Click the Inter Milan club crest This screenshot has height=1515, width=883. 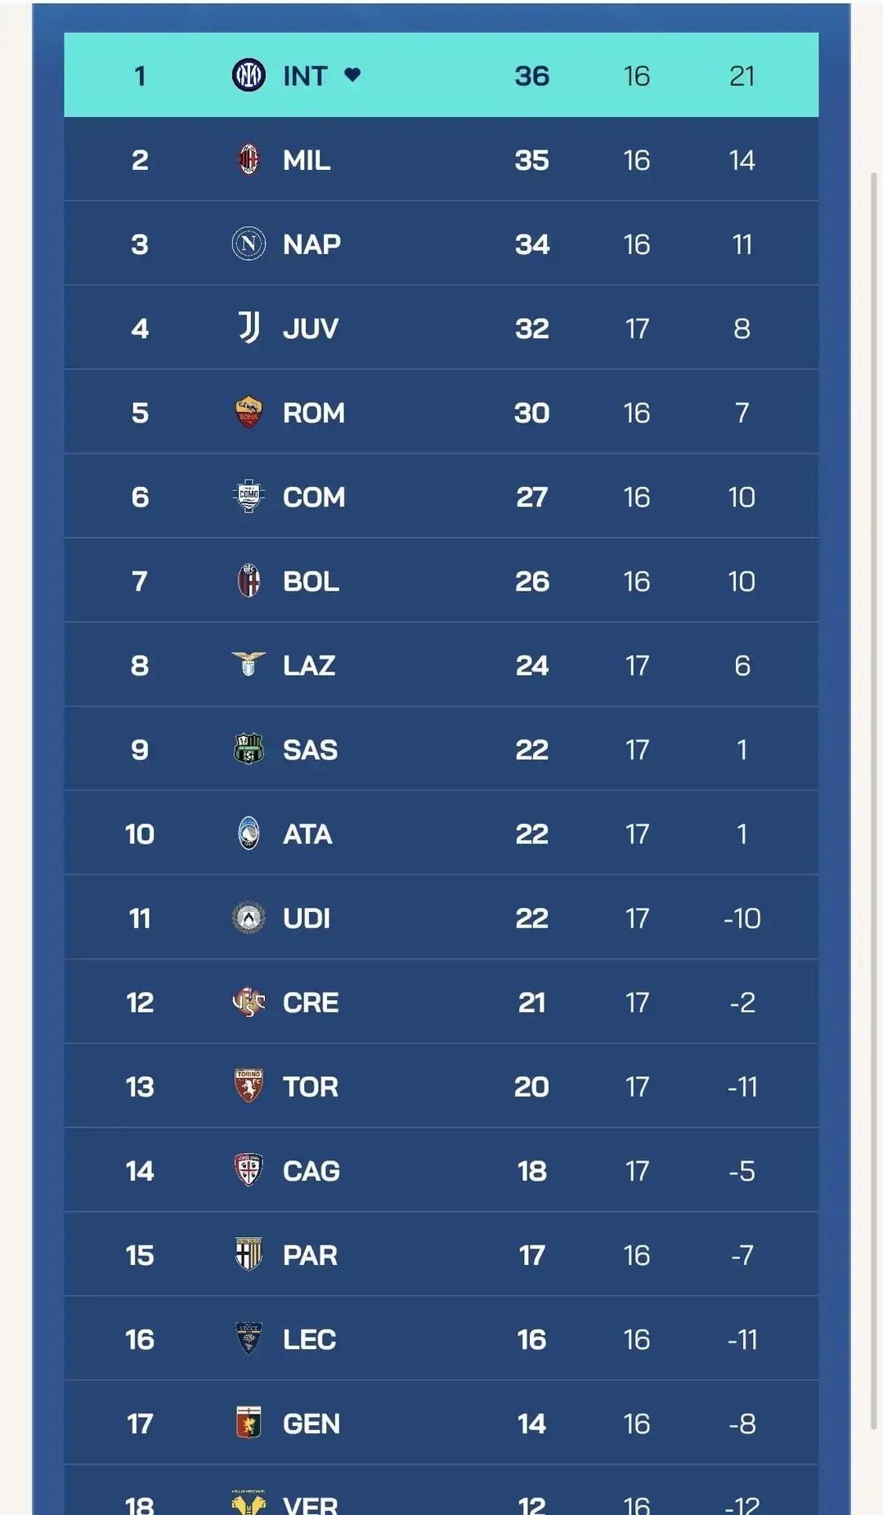click(x=249, y=75)
